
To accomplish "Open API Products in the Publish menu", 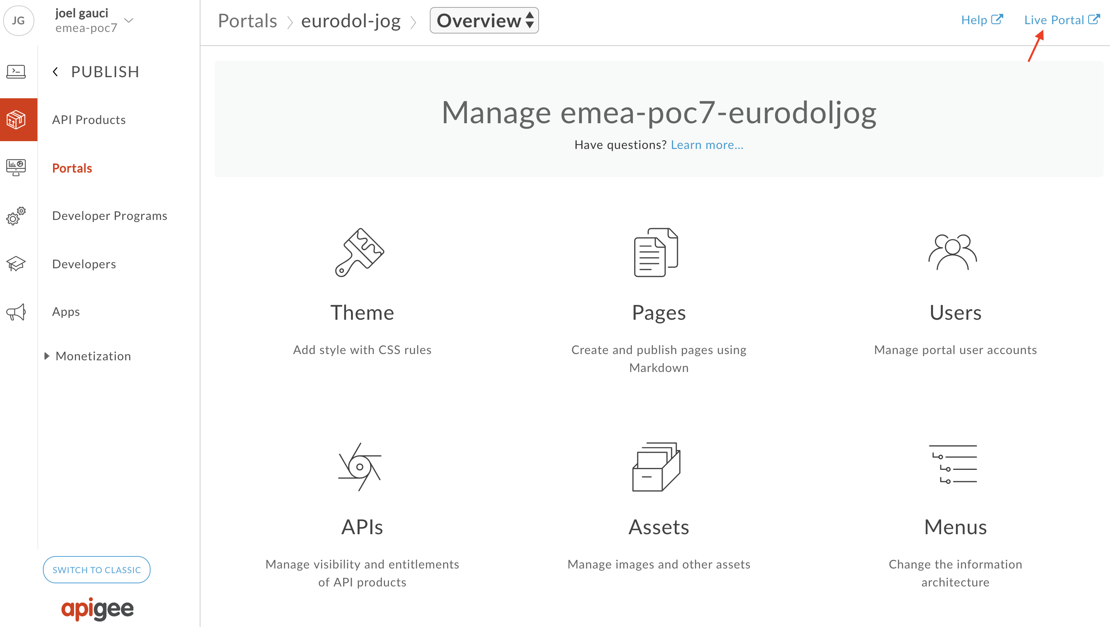I will click(x=89, y=119).
